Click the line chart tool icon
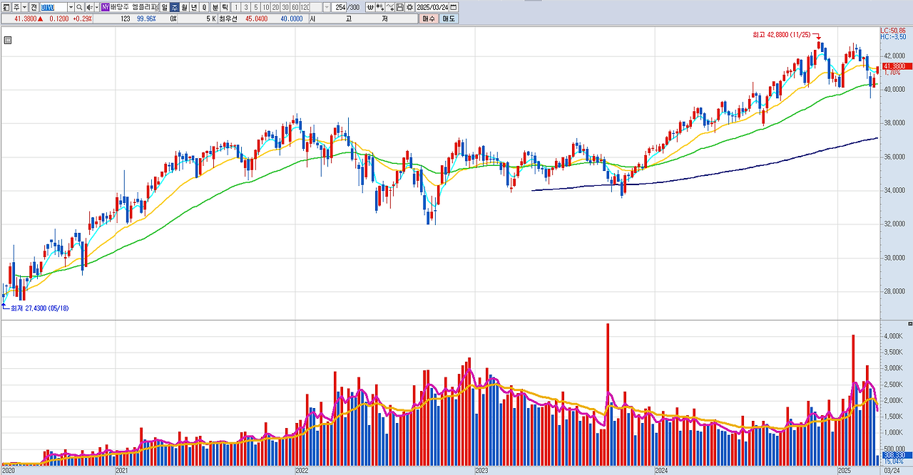 (x=389, y=7)
